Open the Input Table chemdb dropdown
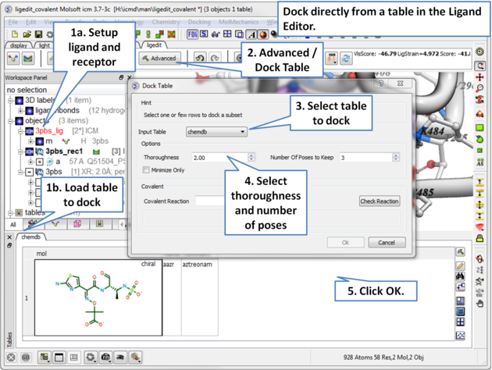 (216, 132)
